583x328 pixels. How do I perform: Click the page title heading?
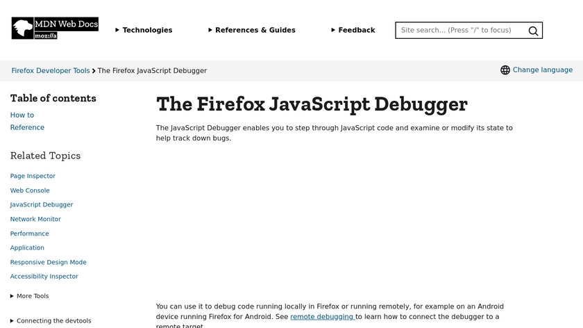312,104
